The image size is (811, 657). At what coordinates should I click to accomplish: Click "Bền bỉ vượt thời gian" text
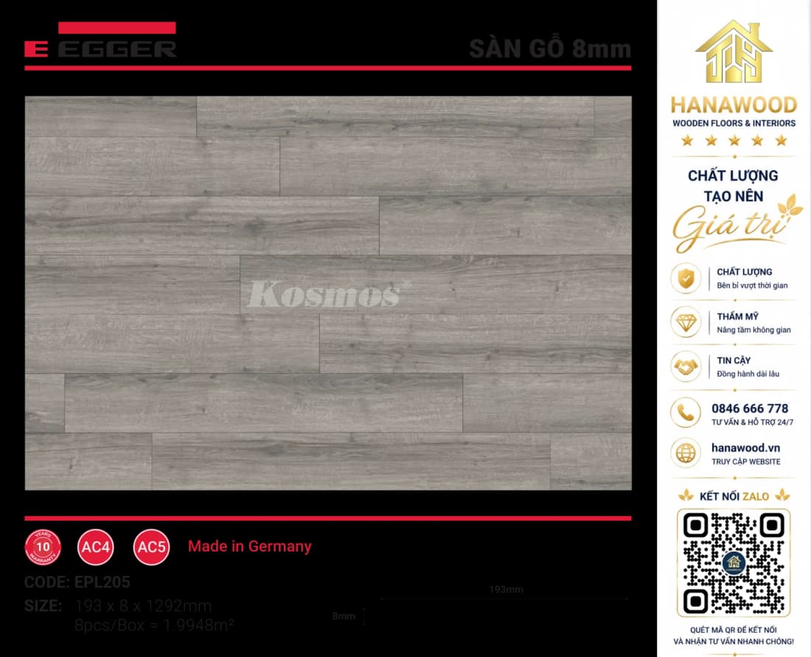pos(752,285)
